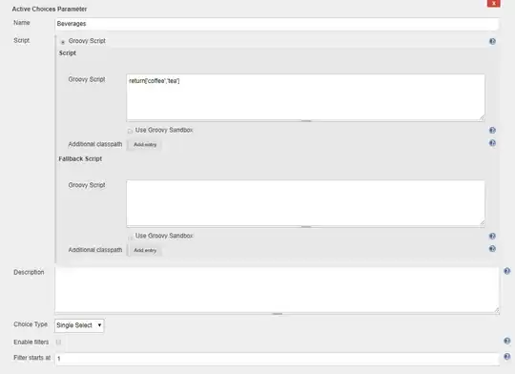This screenshot has height=374, width=515.
Task: Enable Use Groovy Sandbox under Fallback Script
Action: pyautogui.click(x=130, y=237)
